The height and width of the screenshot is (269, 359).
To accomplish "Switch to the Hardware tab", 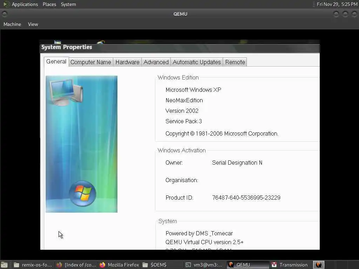I will pos(127,62).
